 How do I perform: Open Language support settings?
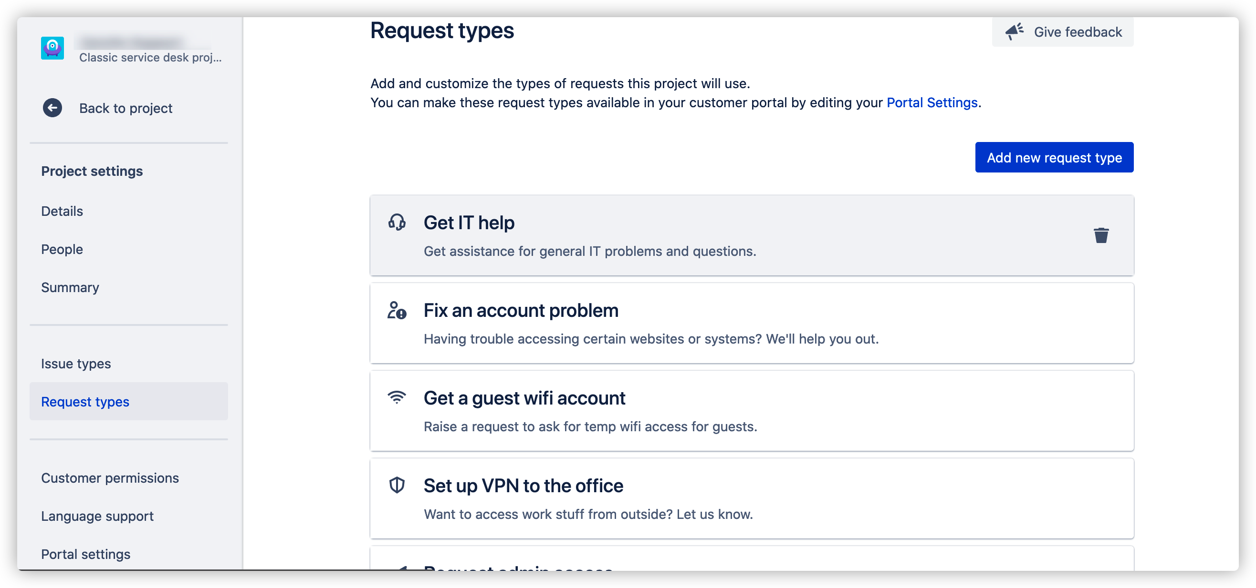(x=97, y=516)
